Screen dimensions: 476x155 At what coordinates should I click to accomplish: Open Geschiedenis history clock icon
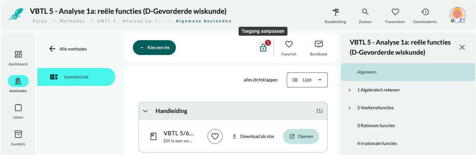tap(425, 12)
